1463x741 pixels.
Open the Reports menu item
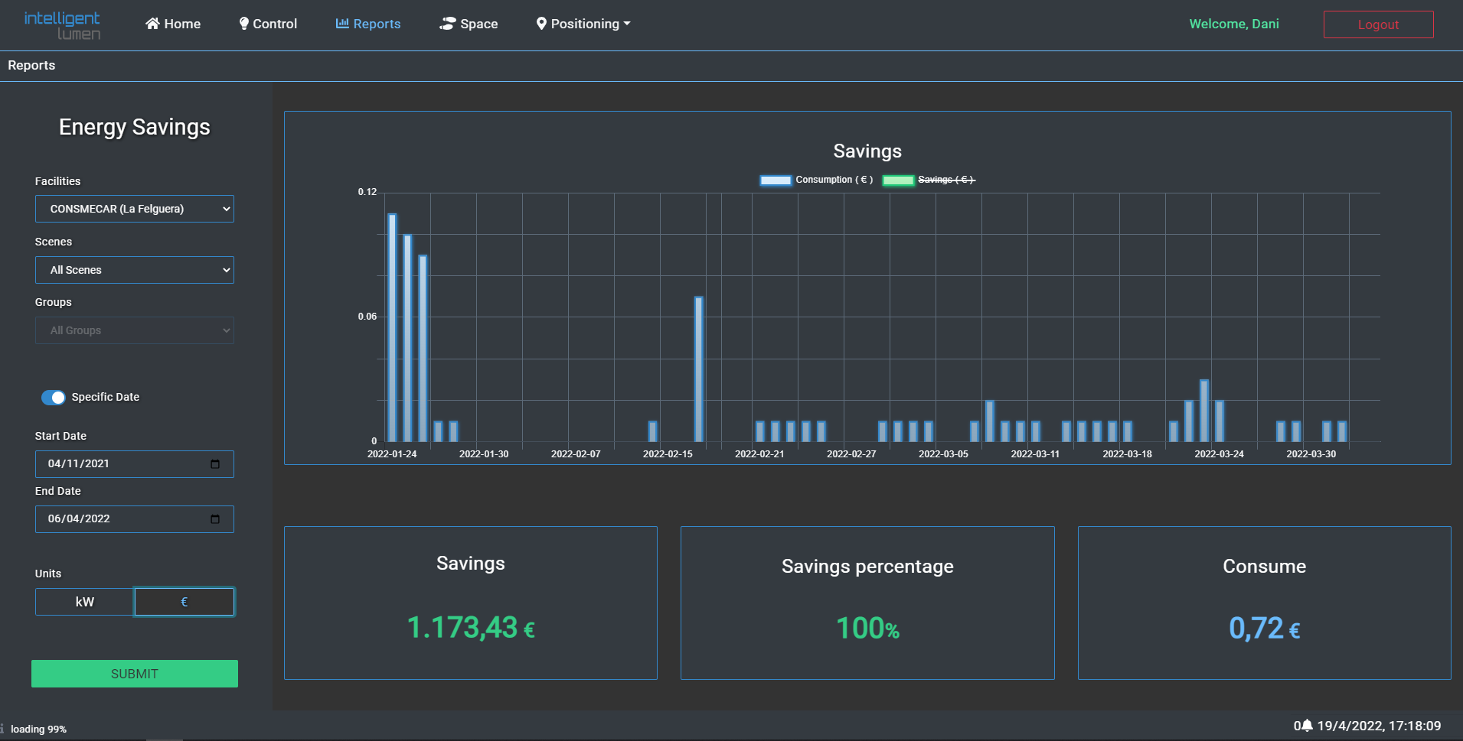(368, 24)
